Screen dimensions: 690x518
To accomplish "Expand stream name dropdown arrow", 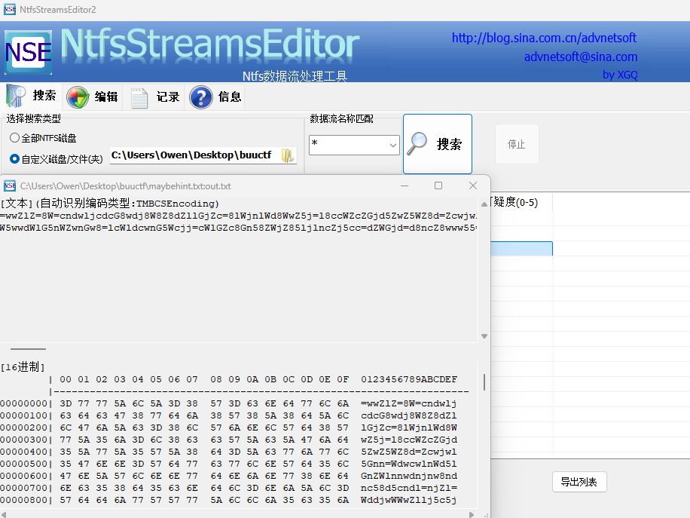I will 393,146.
